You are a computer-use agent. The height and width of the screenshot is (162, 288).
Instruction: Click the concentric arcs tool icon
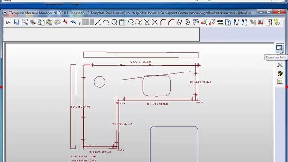(x=196, y=22)
